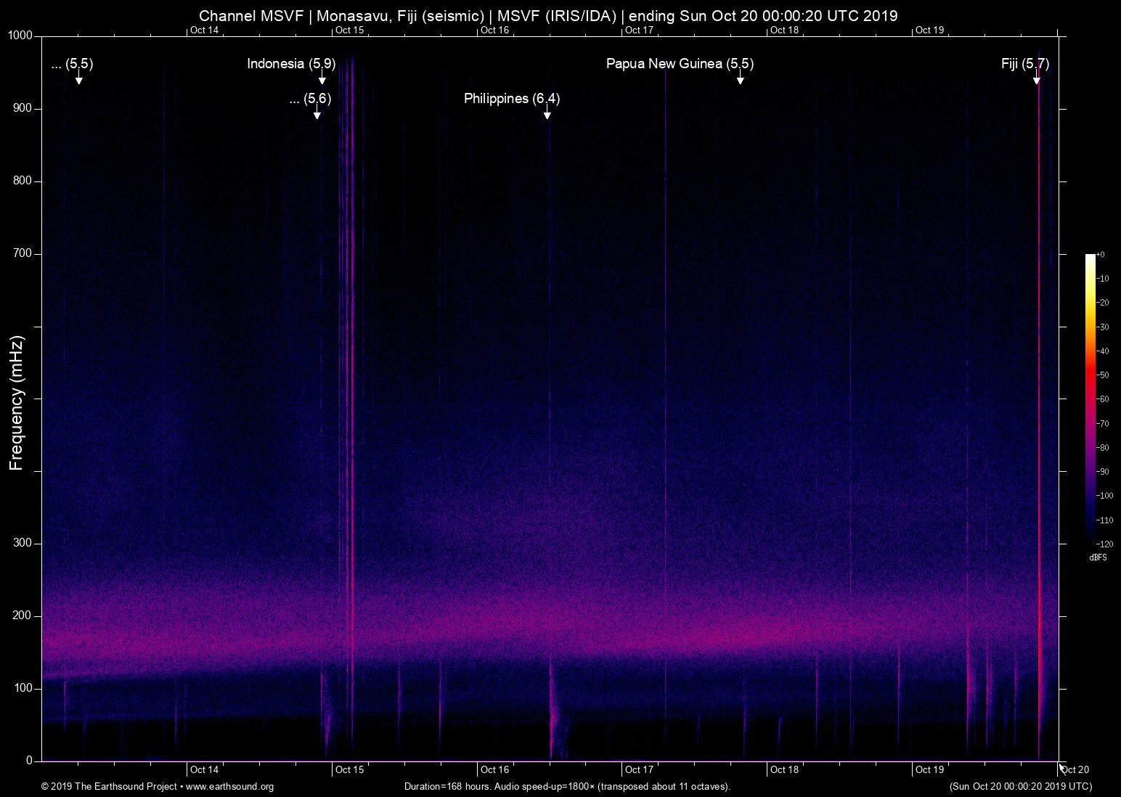
Task: Click the Oct 16 date label on bottom axis
Action: [494, 769]
